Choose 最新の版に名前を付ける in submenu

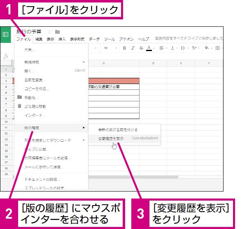[x=125, y=130]
